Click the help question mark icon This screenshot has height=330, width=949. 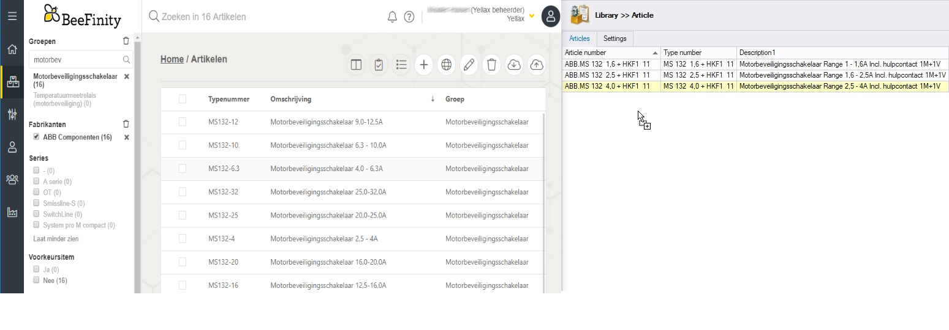point(409,17)
